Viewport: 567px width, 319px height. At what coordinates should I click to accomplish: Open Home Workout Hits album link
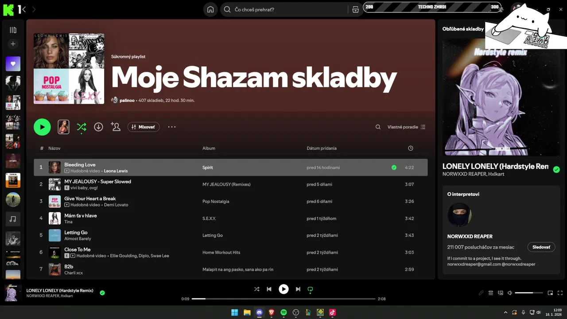tap(221, 253)
